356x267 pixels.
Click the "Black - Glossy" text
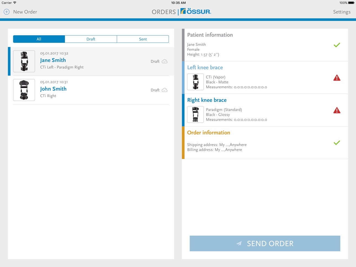click(218, 115)
